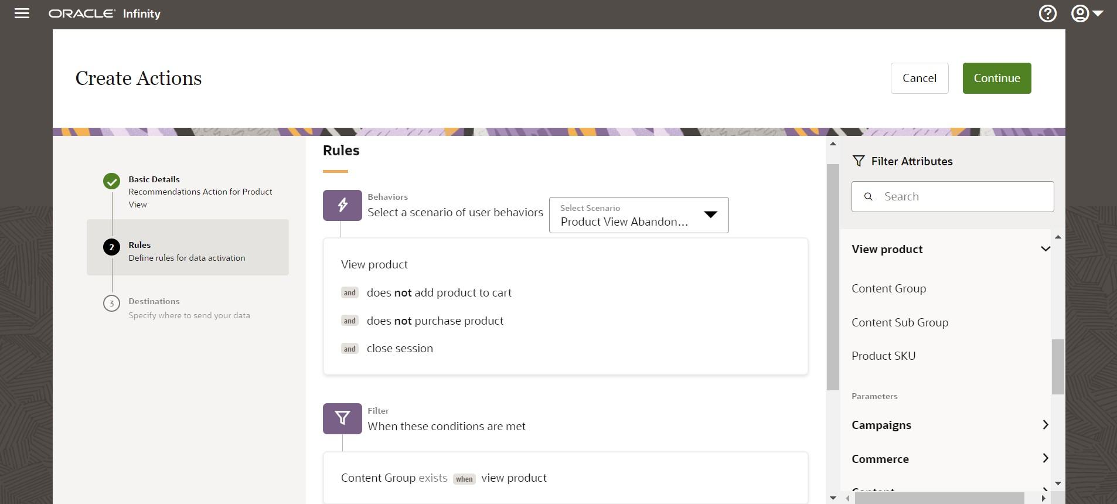Click the help question mark icon

pyautogui.click(x=1047, y=13)
